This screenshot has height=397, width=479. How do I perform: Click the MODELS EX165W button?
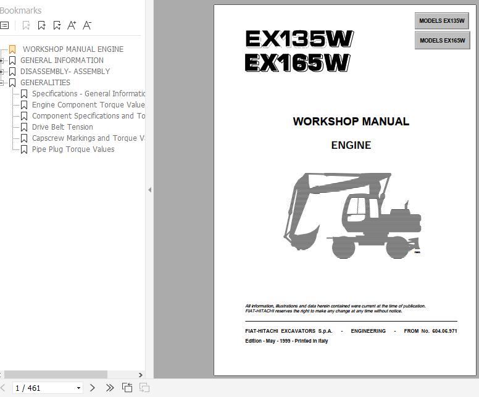click(x=443, y=40)
